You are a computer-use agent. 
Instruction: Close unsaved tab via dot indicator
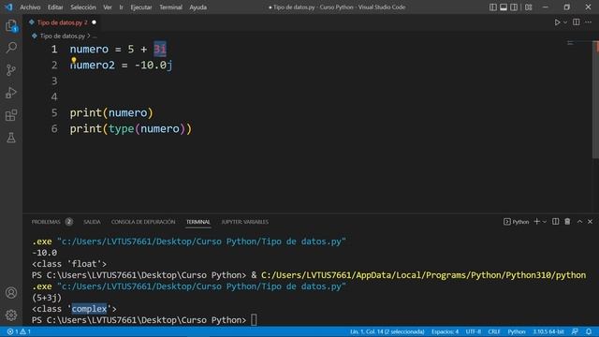[94, 22]
